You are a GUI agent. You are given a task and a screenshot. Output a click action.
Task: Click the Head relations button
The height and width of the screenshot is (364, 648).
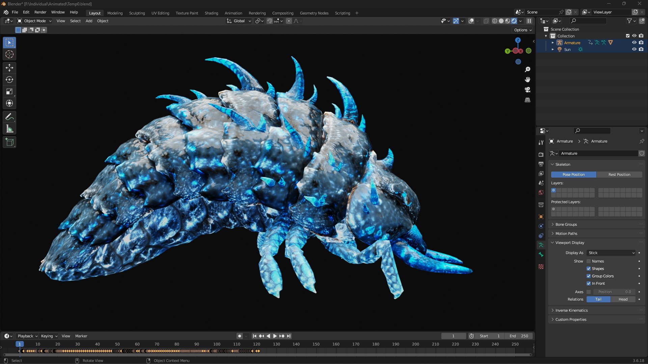[x=623, y=299]
